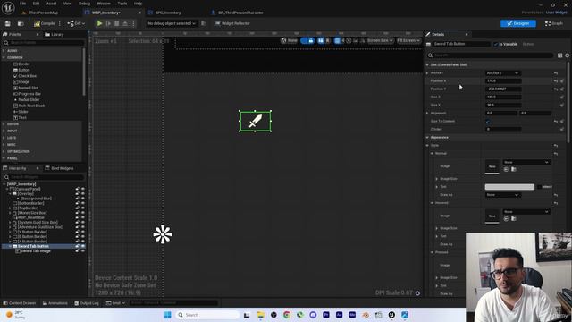Click Normal image thumbnail preview
Viewport: 572px width, 322px height.
pos(492,166)
